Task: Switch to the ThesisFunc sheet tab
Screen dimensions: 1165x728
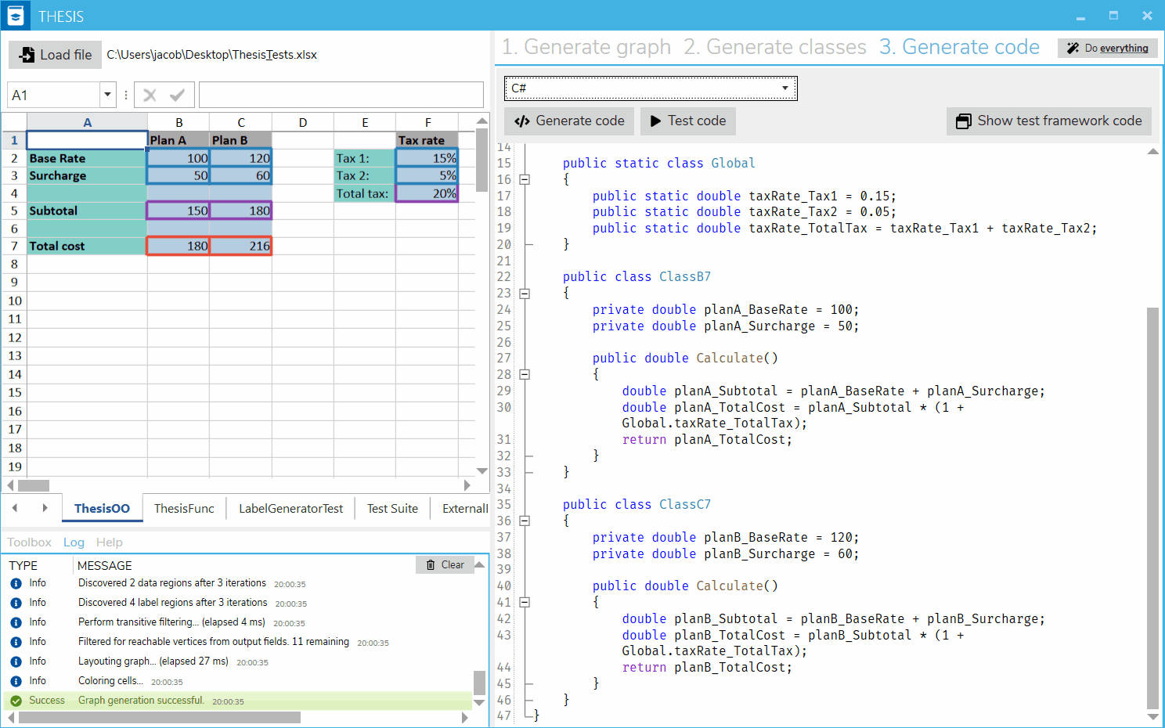Action: click(184, 509)
